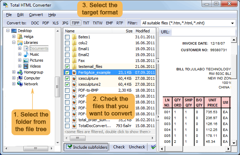The height and width of the screenshot is (155, 240).
Task: Click the green double-check icon in bottom bar
Action: [153, 147]
